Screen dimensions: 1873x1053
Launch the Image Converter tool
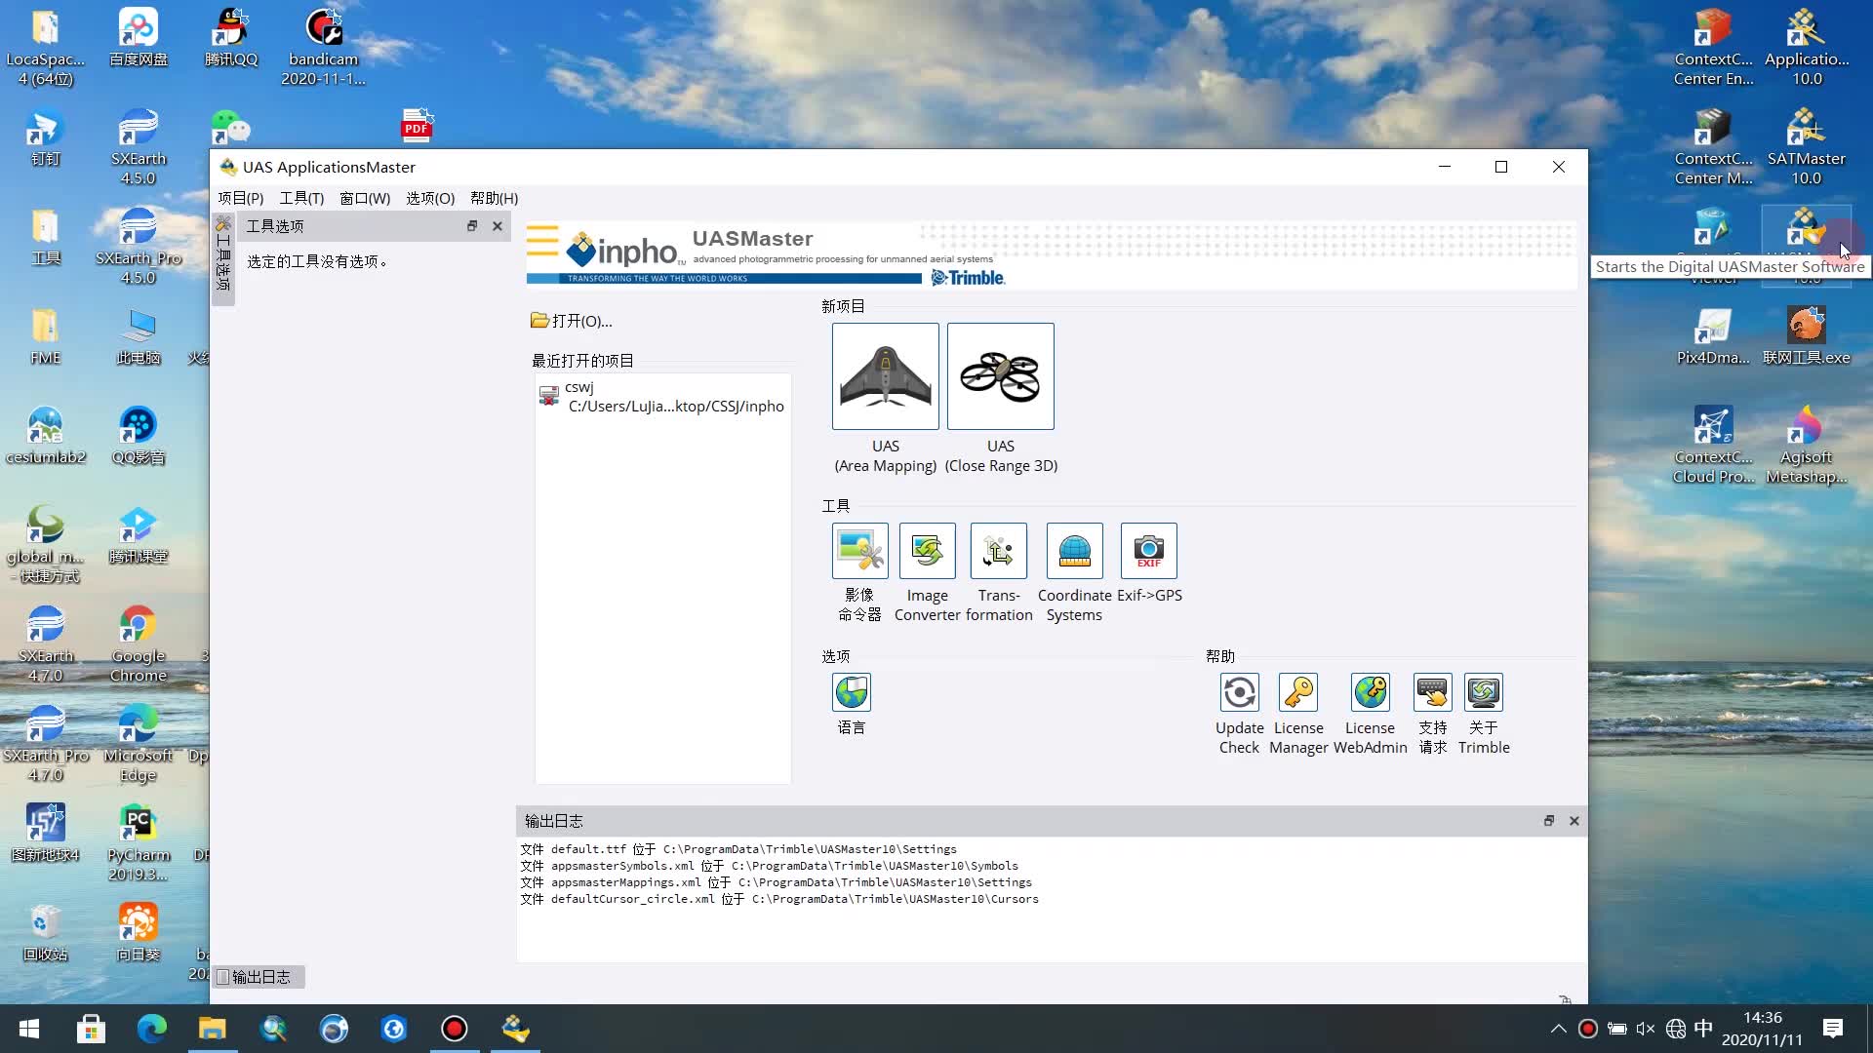pos(927,551)
